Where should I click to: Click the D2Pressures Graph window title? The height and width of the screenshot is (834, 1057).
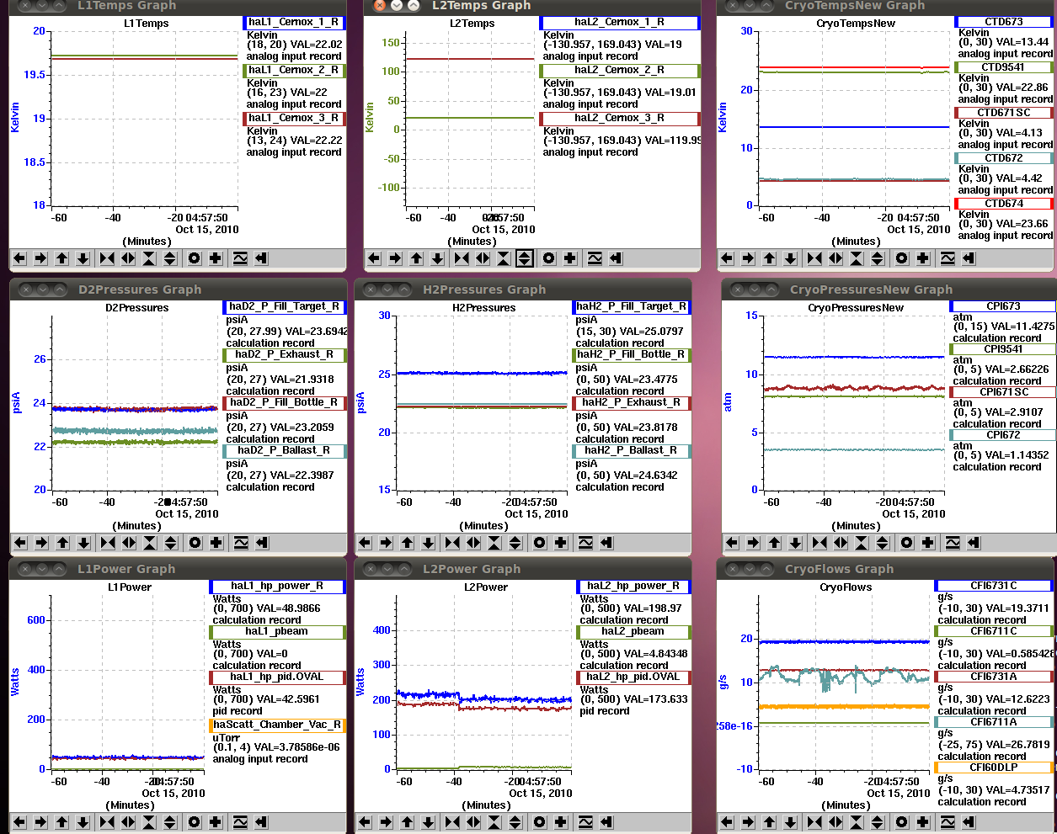(x=140, y=290)
